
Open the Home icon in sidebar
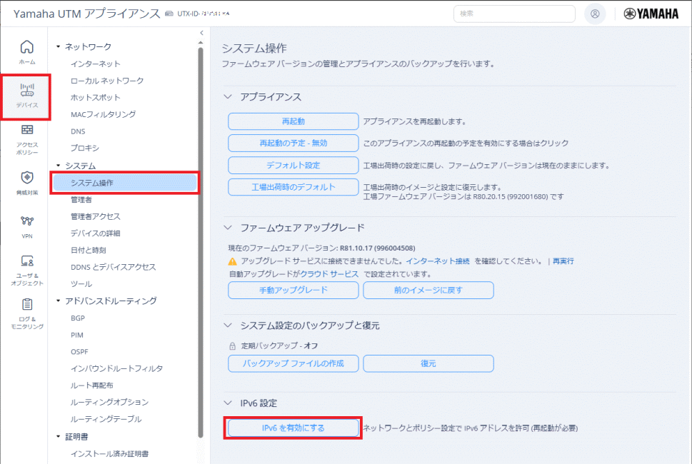26,48
